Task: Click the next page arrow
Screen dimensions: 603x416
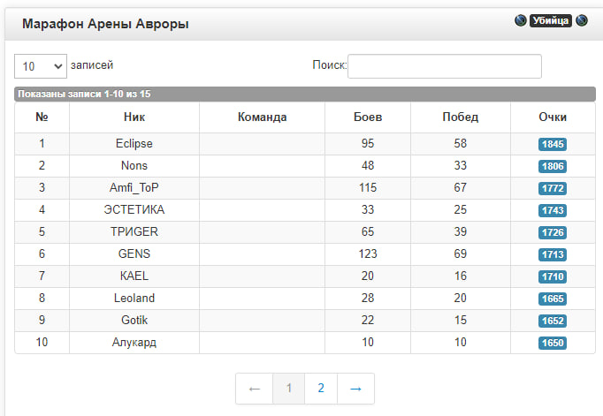Action: (356, 389)
